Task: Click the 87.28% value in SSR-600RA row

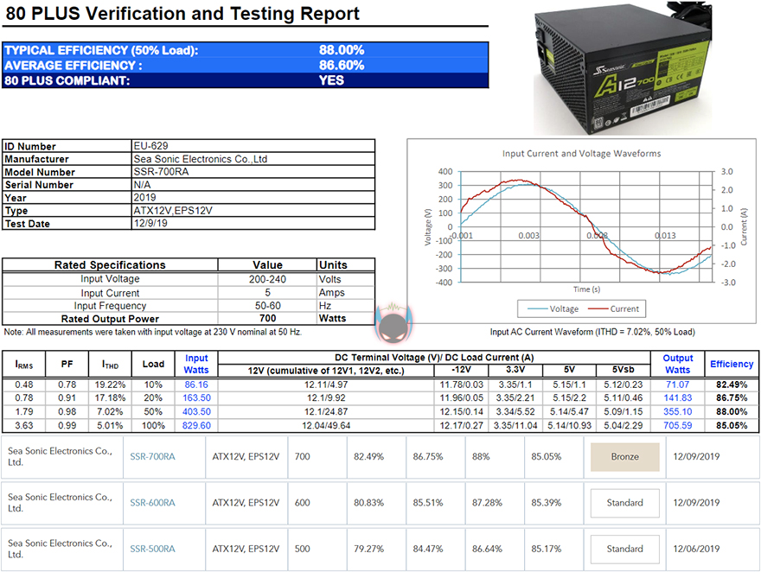Action: (x=487, y=503)
